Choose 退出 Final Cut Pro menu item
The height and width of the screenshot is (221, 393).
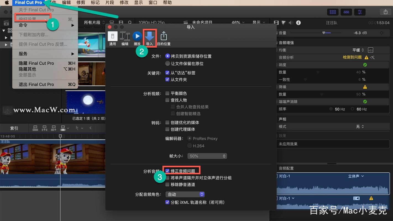tap(45, 85)
